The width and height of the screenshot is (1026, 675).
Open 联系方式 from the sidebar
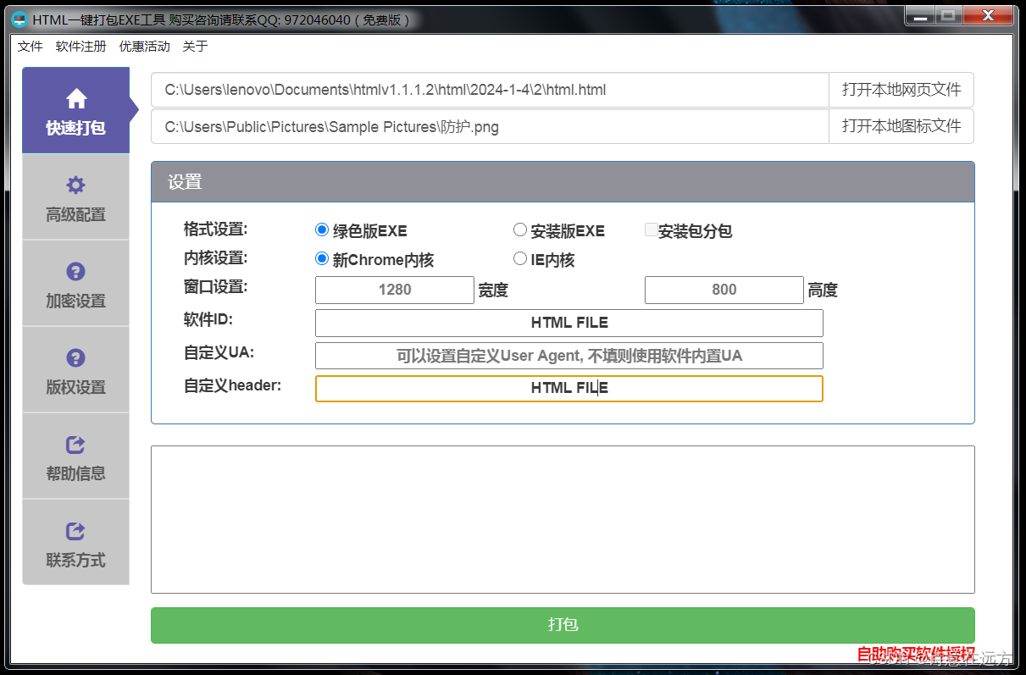[x=75, y=532]
